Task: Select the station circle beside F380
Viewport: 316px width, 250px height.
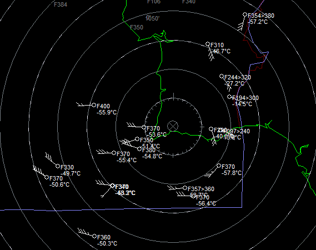Action: click(139, 149)
